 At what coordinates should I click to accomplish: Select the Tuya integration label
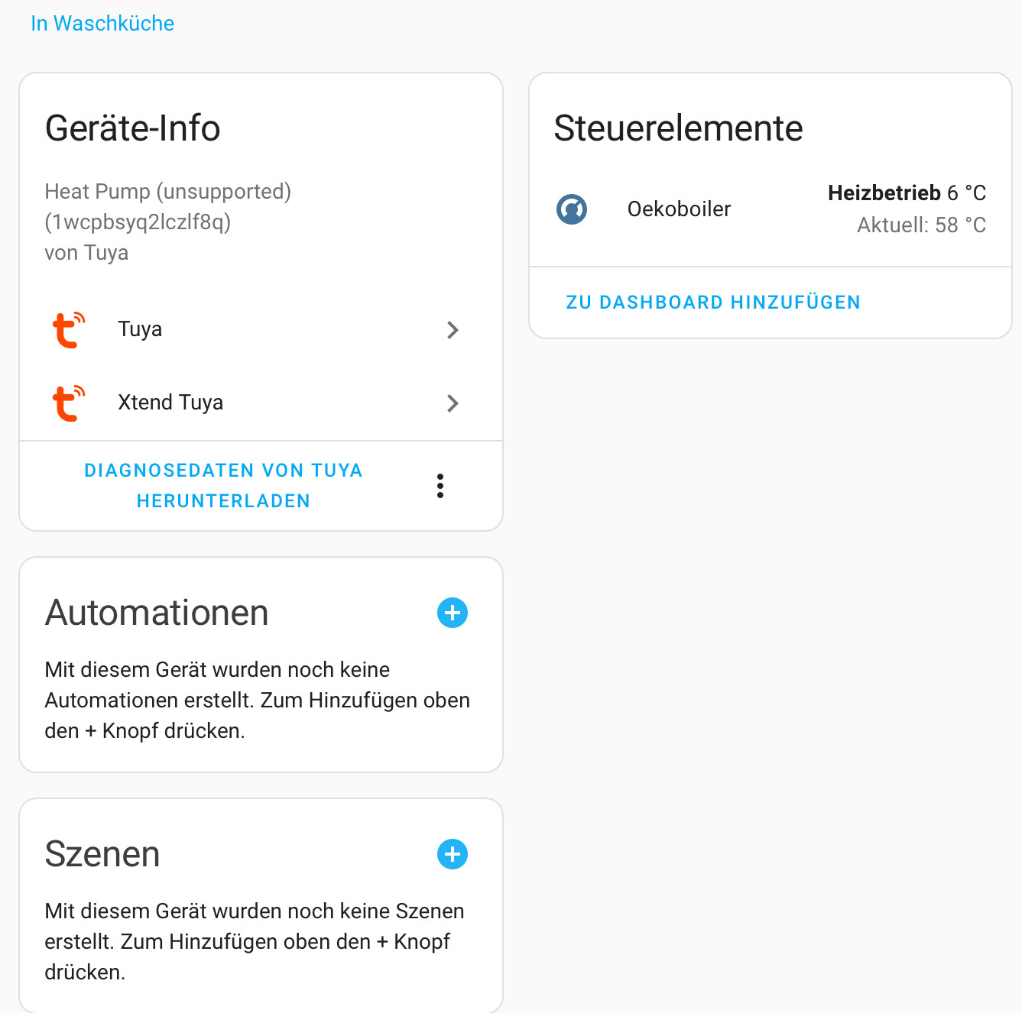140,329
